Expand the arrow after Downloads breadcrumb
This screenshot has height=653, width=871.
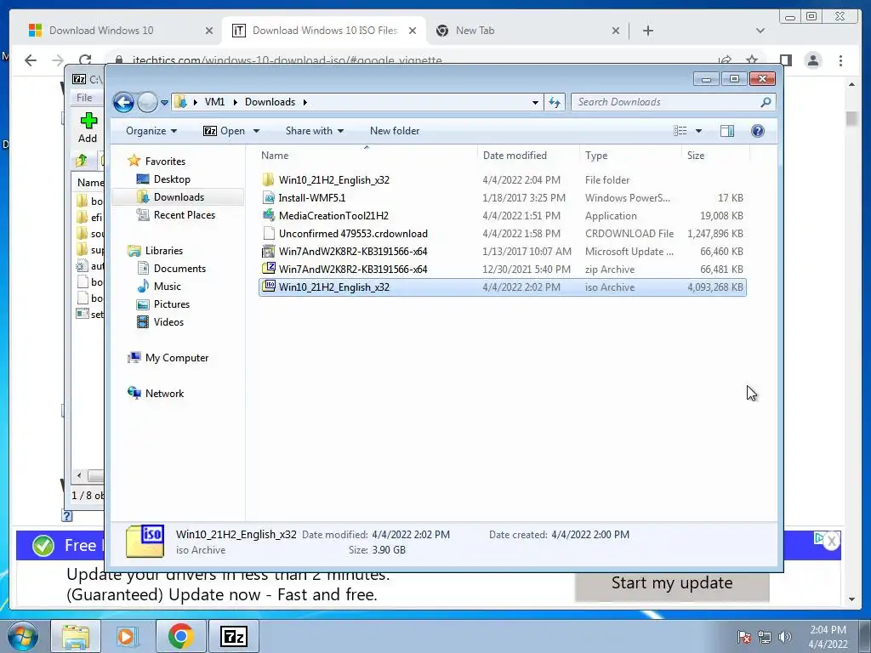305,102
